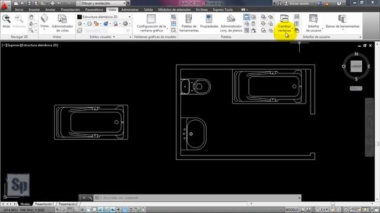Open the annotation scale 1:1 dropdown
Viewport: 380px width, 213px height.
(x=322, y=209)
